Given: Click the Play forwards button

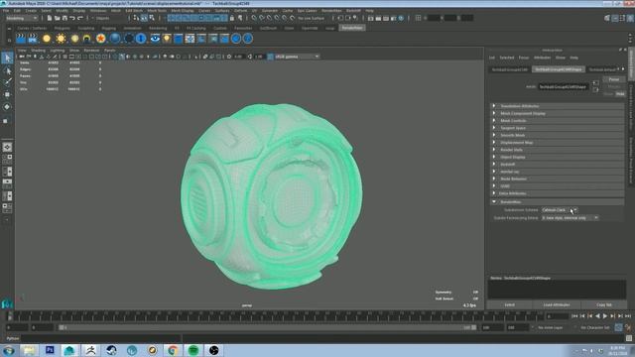Looking at the screenshot, I should [605, 315].
